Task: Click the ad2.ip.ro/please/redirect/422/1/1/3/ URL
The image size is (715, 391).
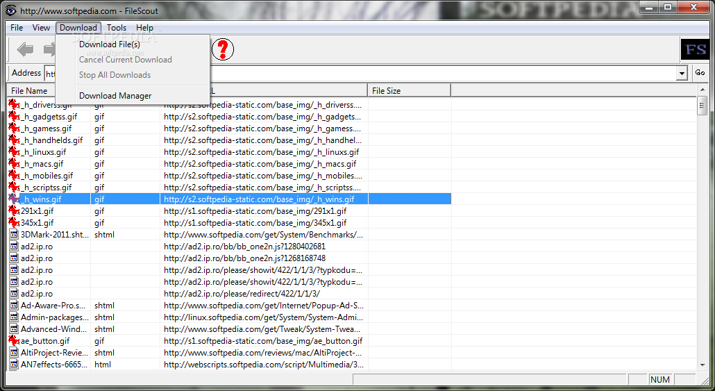Action: 242,294
